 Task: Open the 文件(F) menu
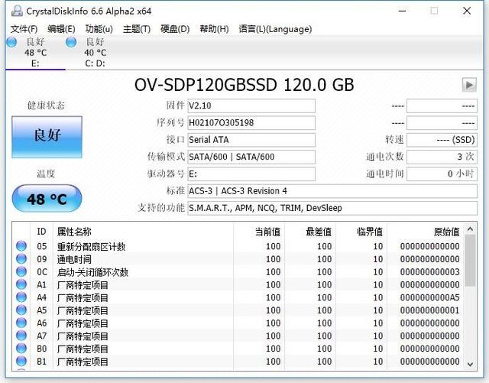(24, 29)
